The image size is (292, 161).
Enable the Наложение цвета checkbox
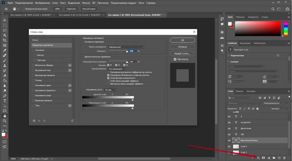33,85
